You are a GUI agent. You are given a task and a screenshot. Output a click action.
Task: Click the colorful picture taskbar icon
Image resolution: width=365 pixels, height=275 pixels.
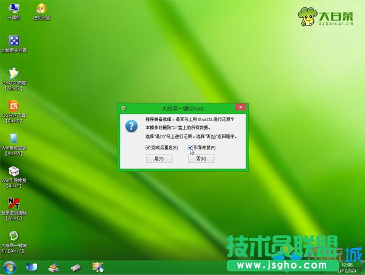click(x=97, y=268)
